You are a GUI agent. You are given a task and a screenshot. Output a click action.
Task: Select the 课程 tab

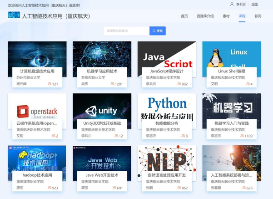[x=242, y=16]
